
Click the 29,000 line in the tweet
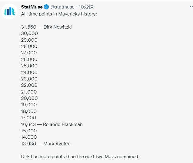(x=29, y=40)
